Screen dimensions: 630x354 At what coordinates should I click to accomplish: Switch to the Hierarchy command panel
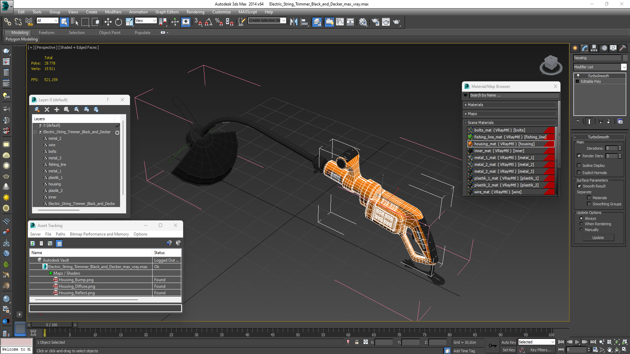point(594,48)
